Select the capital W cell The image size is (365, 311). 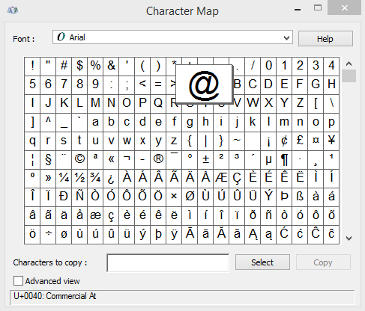coord(253,103)
